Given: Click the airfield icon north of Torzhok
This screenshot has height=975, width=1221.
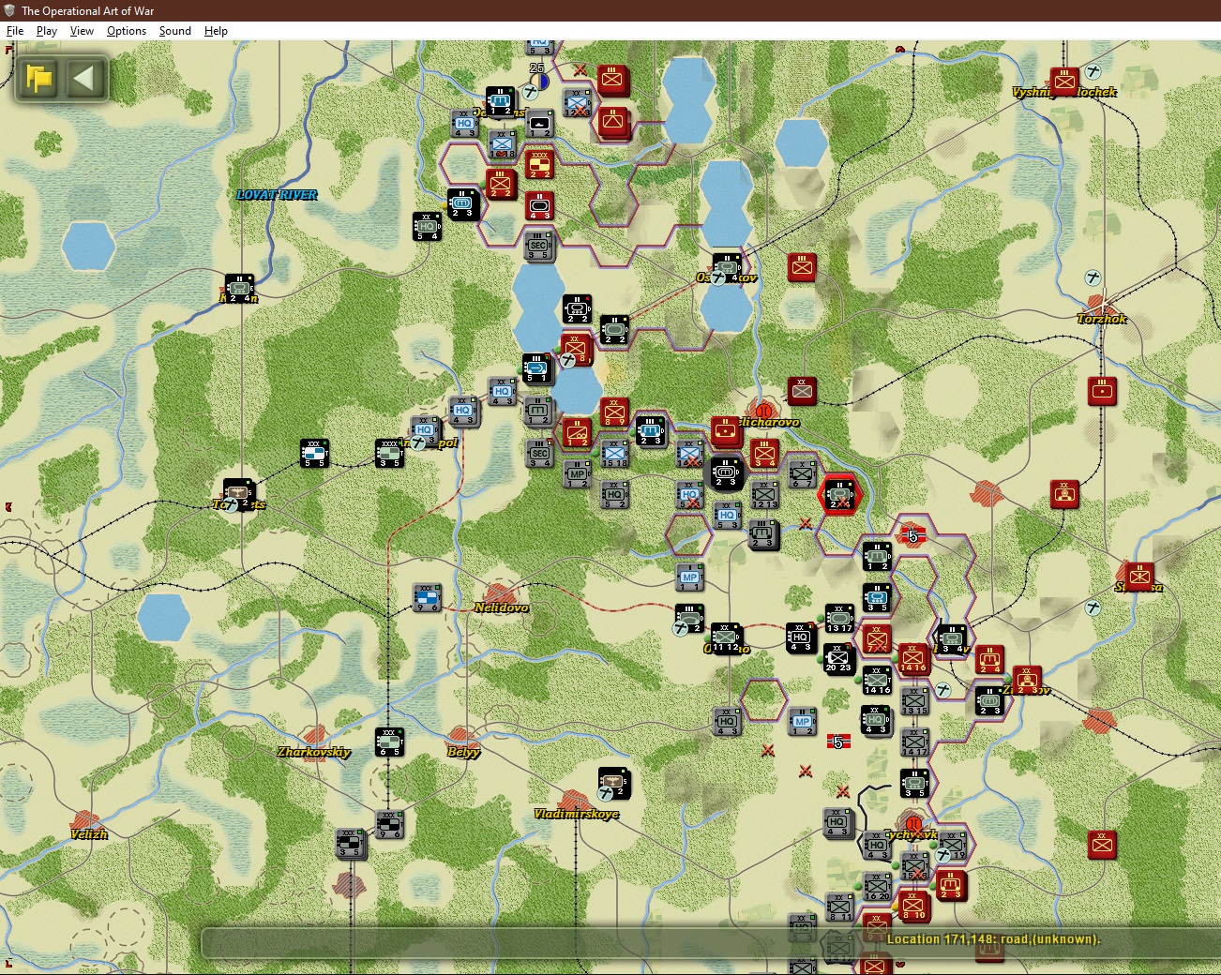Looking at the screenshot, I should point(1093,277).
